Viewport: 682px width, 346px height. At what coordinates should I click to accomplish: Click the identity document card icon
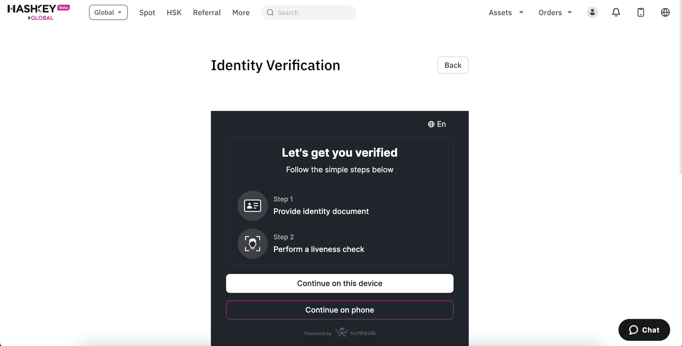pyautogui.click(x=253, y=205)
